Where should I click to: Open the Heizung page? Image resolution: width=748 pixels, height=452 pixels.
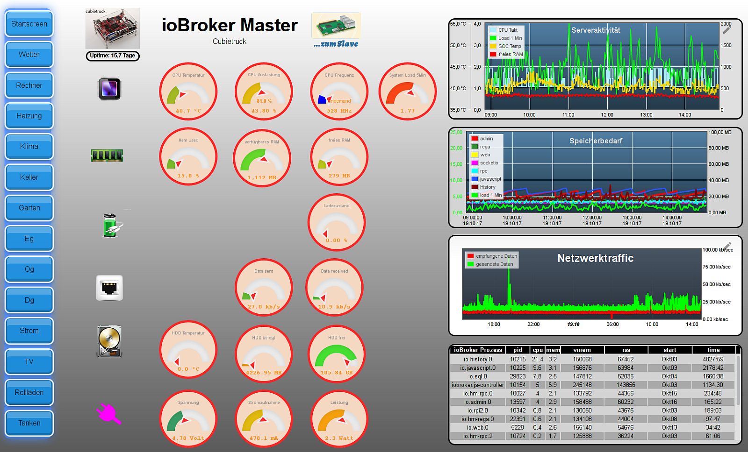(x=29, y=116)
